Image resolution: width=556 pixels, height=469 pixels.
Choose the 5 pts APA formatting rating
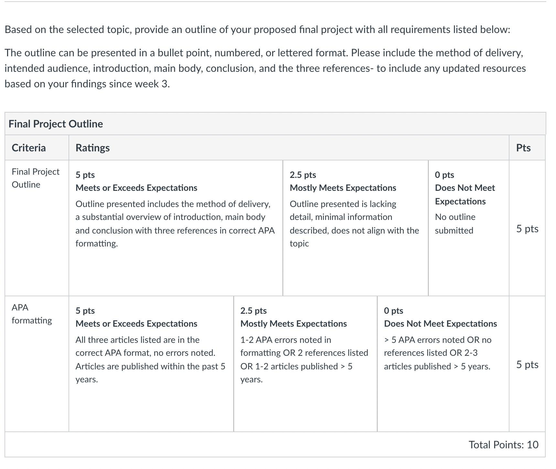[x=151, y=364]
